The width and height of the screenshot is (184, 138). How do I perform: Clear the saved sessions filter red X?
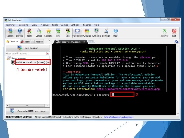coord(48,54)
